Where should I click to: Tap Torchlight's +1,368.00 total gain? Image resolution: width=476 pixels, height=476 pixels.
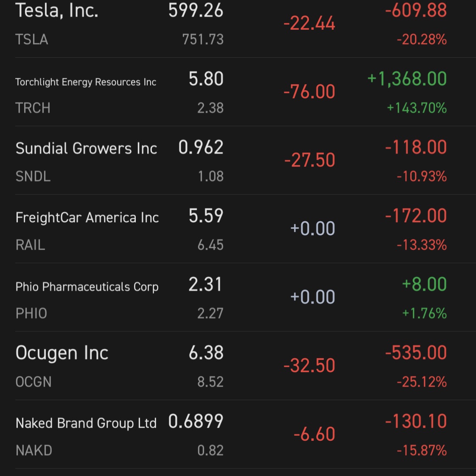point(407,79)
